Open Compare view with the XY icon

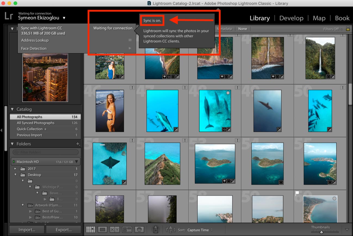[x=114, y=229]
